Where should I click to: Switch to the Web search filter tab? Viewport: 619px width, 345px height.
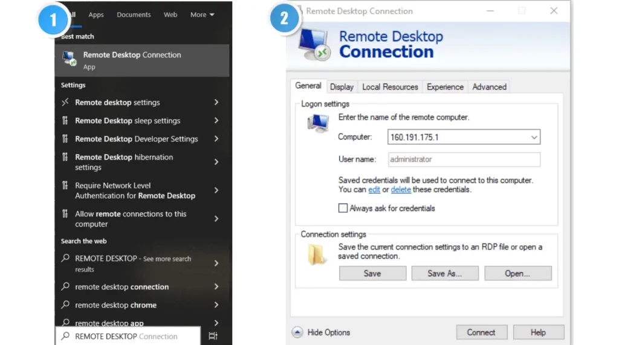coord(170,15)
